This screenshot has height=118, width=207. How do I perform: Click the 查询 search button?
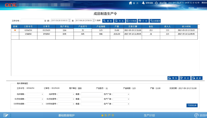click(108, 21)
